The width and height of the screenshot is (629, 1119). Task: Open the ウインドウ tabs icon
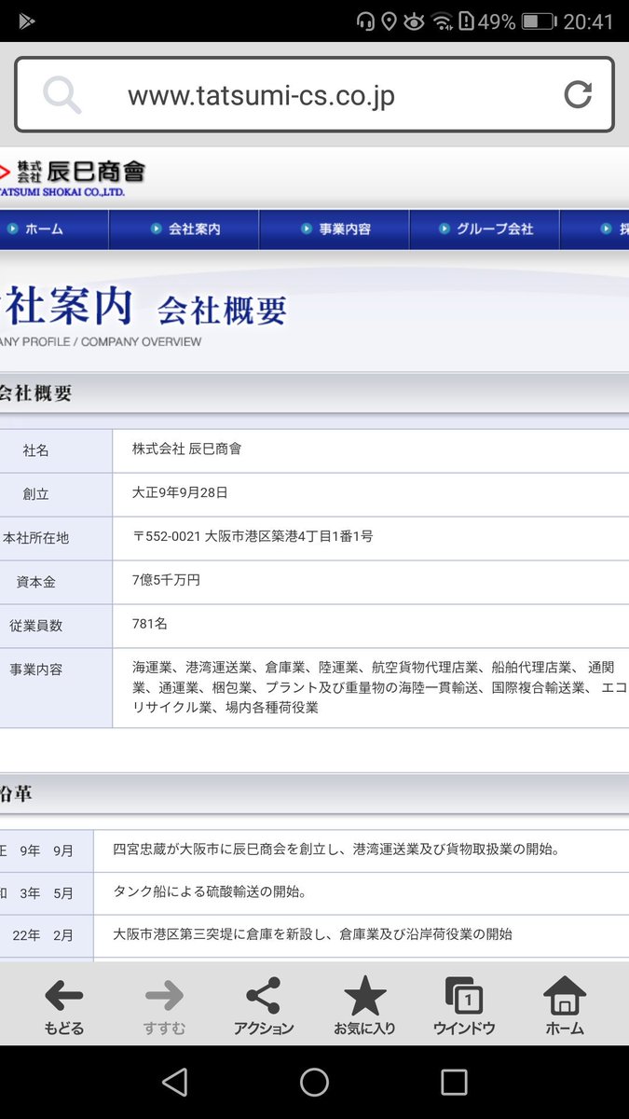pyautogui.click(x=464, y=1005)
